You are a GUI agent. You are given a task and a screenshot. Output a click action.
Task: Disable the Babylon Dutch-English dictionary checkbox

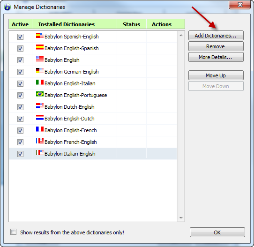(21, 107)
